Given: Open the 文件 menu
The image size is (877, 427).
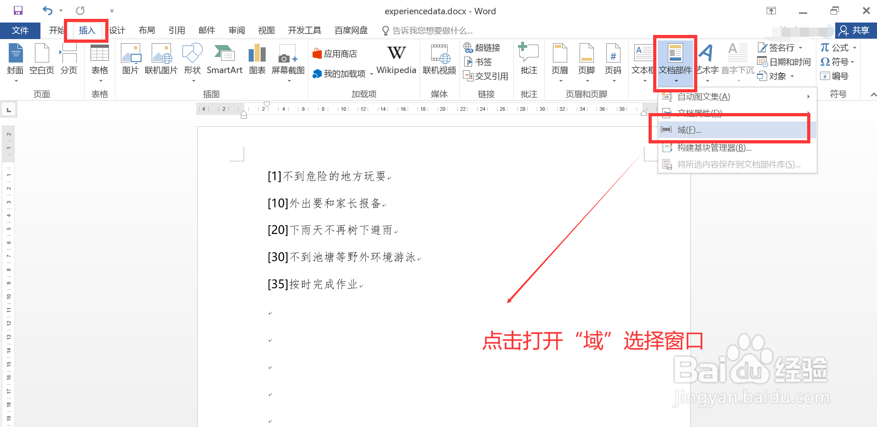Looking at the screenshot, I should pyautogui.click(x=20, y=30).
